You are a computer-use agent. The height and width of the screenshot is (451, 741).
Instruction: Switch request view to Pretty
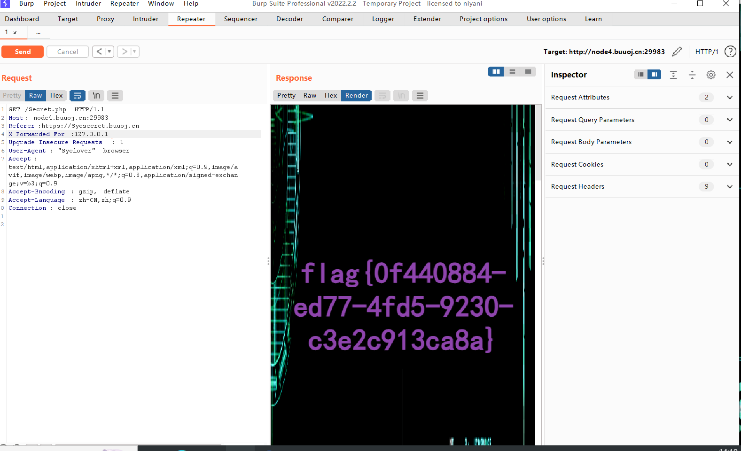click(x=12, y=95)
